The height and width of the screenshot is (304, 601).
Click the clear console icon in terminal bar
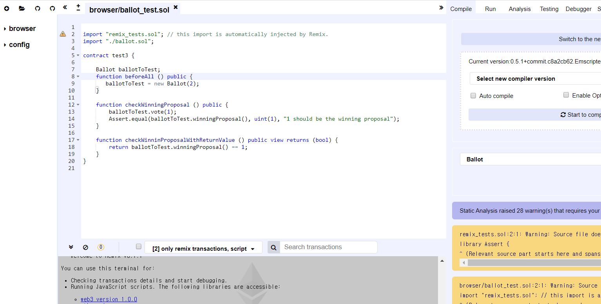(85, 247)
